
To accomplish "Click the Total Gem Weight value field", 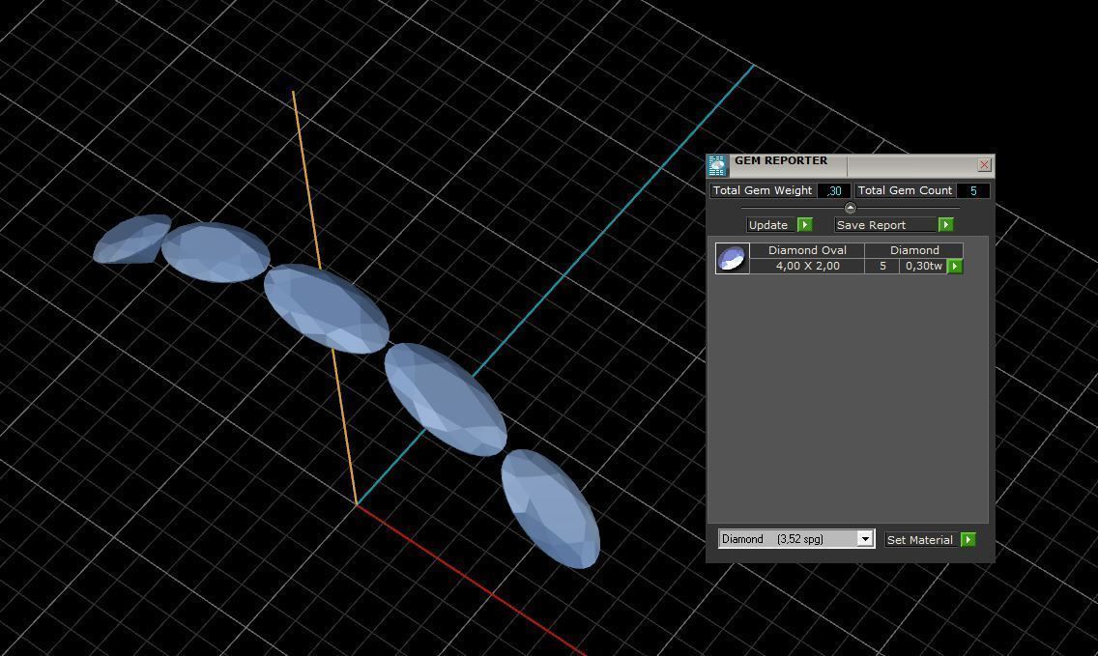I will (833, 190).
